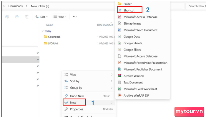Choose Archive WinRAR ZIP entry
The width and height of the screenshot is (206, 119).
pyautogui.click(x=143, y=96)
